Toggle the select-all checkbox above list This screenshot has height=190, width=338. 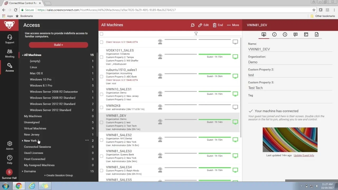pyautogui.click(x=101, y=34)
